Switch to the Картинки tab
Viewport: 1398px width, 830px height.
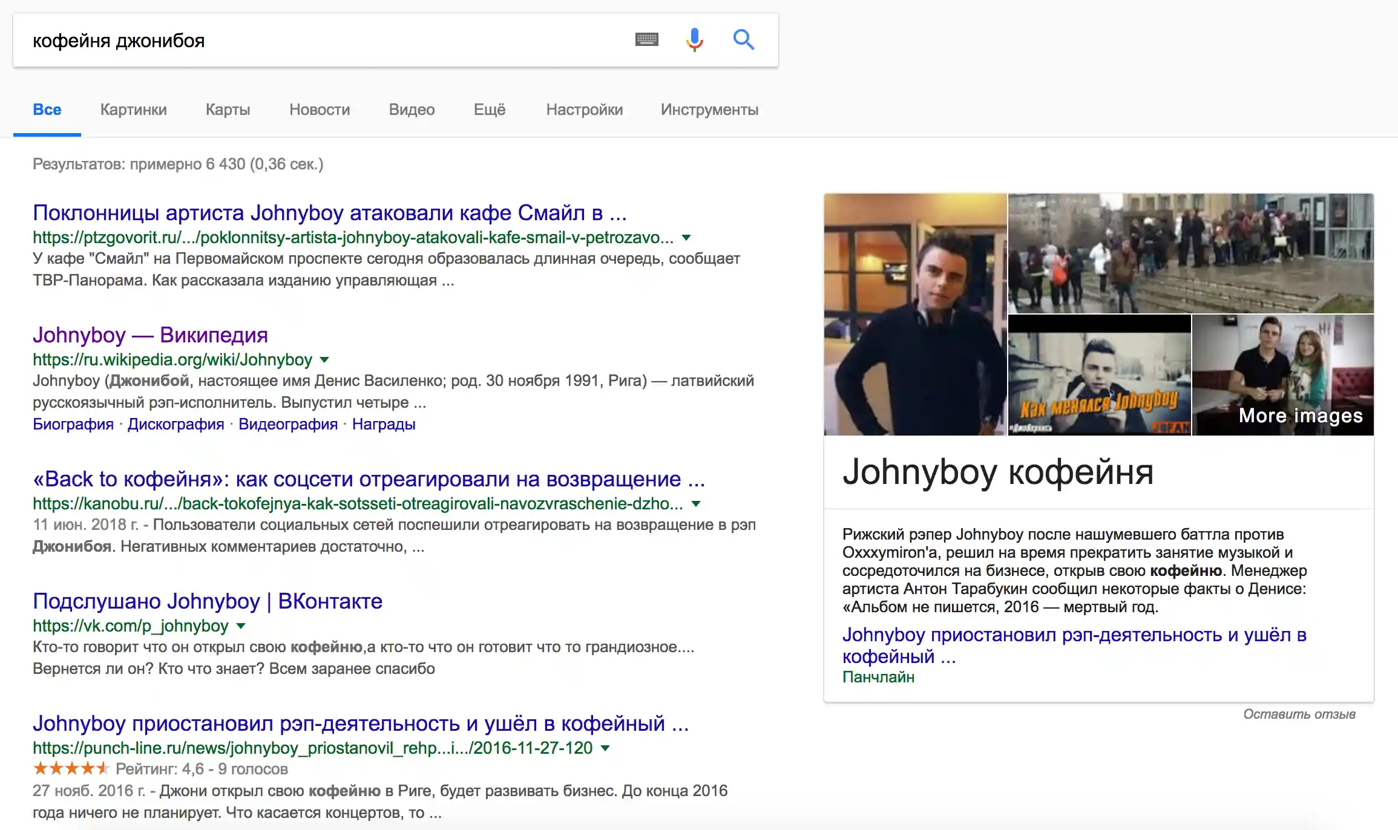coord(133,109)
